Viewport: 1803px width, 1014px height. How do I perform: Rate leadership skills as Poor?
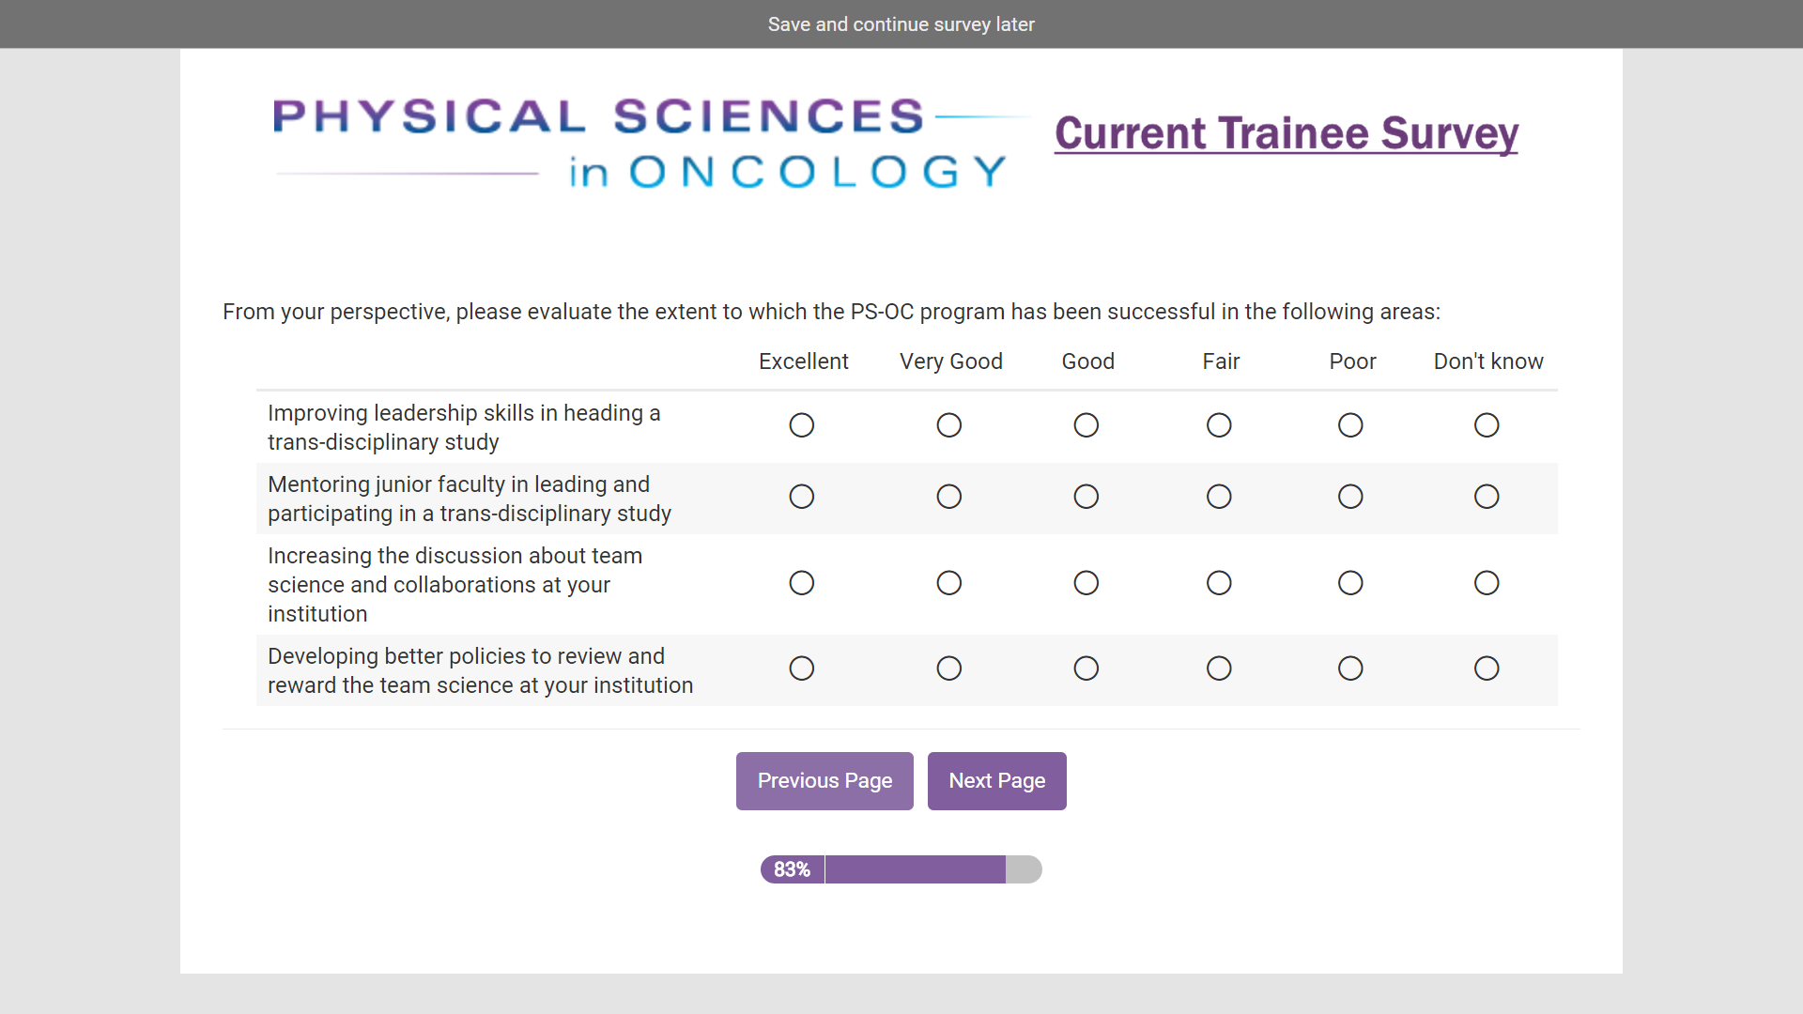coord(1349,425)
